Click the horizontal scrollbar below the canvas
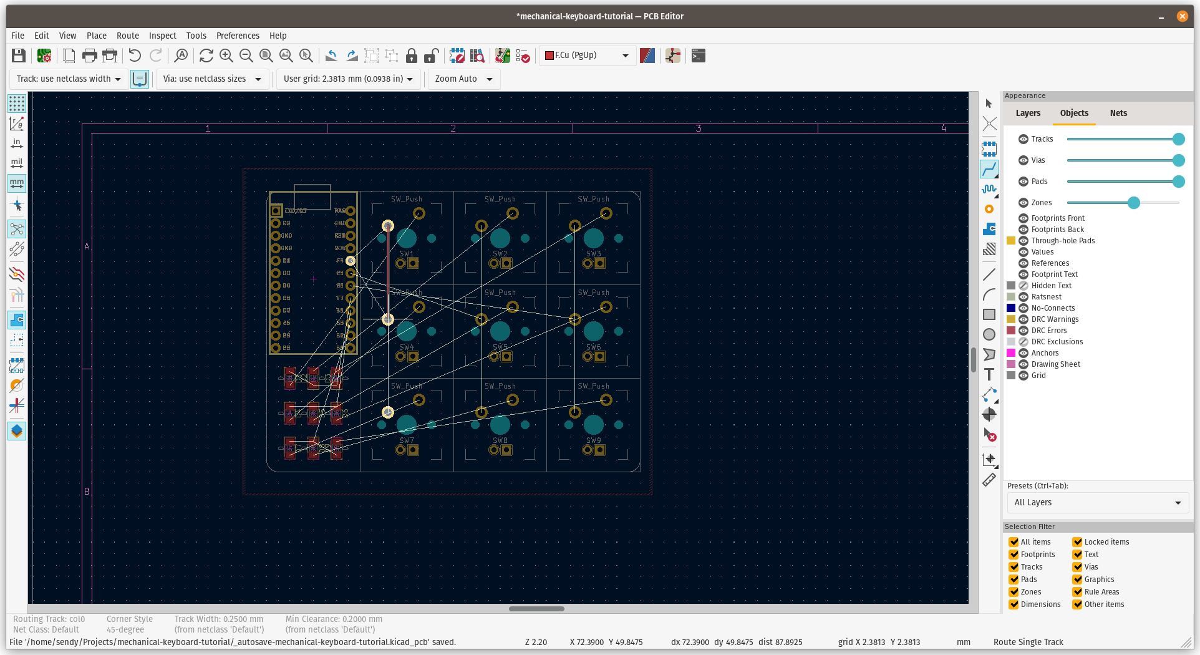Screen dimensions: 1200x655 [536, 609]
